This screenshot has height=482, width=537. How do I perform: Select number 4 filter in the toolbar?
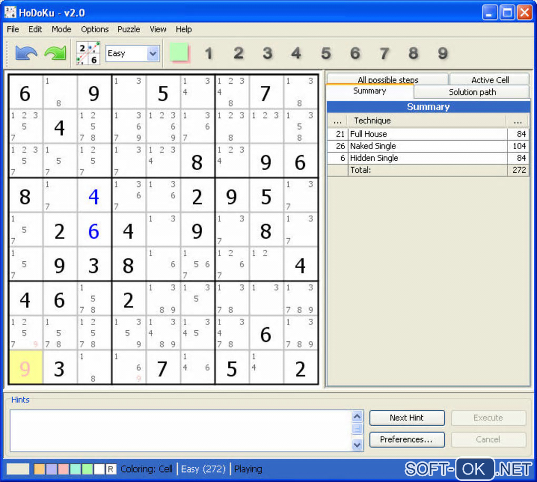point(296,53)
